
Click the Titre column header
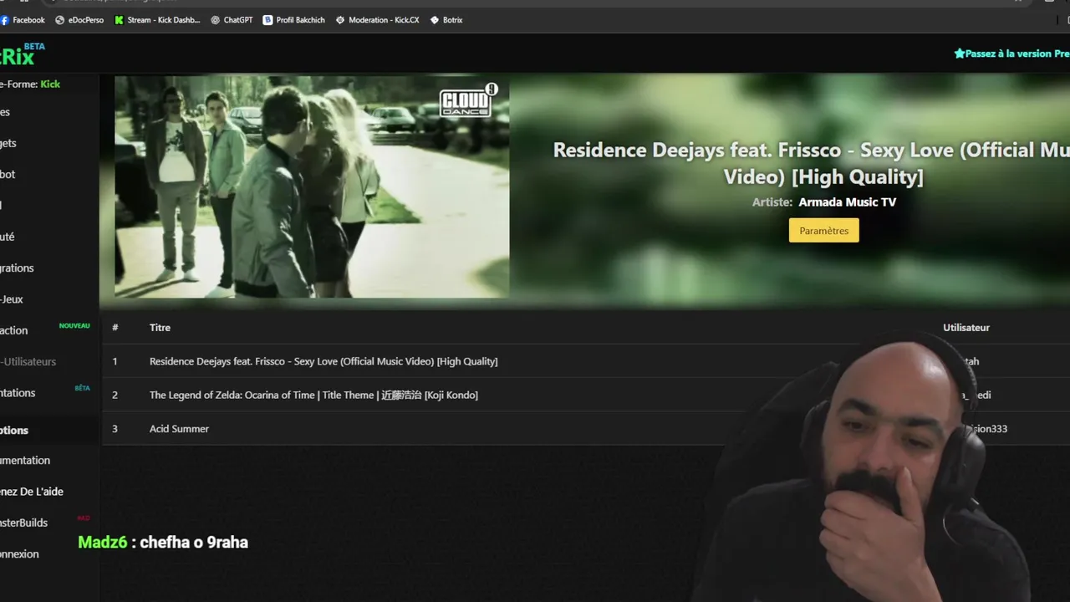tap(160, 328)
